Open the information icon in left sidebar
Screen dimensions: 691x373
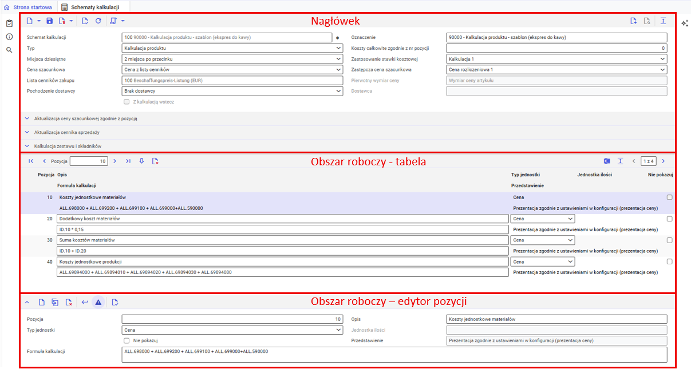pyautogui.click(x=9, y=37)
